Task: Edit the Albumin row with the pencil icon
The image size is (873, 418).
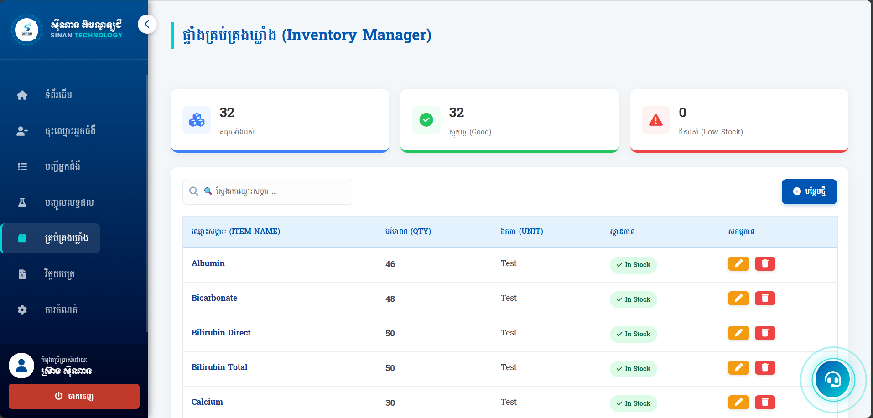Action: pyautogui.click(x=738, y=264)
